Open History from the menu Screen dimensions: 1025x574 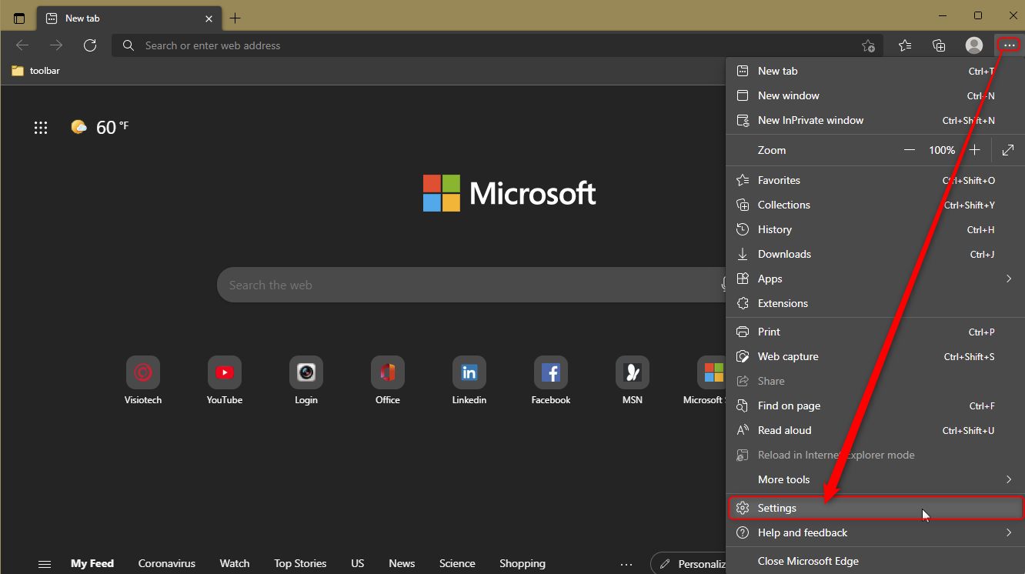coord(876,229)
